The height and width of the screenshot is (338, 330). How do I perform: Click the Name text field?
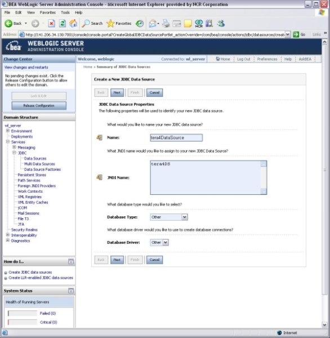tap(176, 137)
